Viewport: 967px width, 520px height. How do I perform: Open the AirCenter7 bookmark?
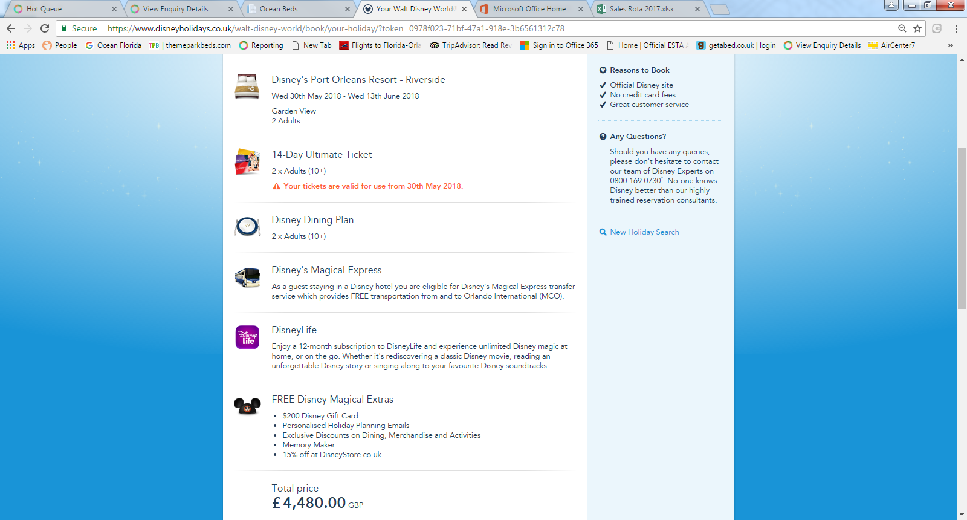[892, 45]
